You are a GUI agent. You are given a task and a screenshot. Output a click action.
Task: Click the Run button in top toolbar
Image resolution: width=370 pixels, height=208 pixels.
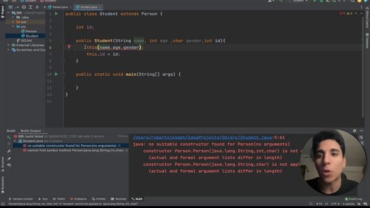pyautogui.click(x=314, y=1)
